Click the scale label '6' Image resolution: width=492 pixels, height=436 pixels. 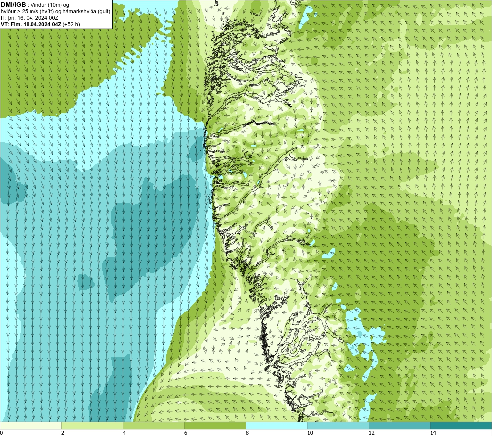pos(186,433)
